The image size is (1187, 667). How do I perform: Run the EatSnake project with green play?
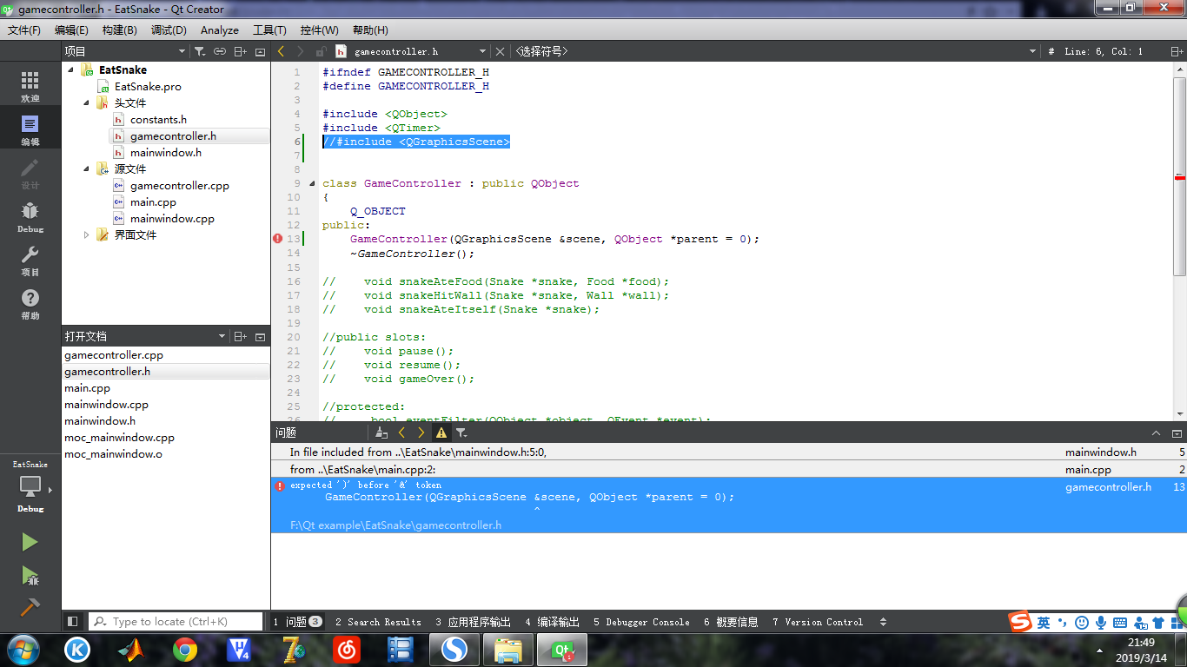pyautogui.click(x=29, y=542)
